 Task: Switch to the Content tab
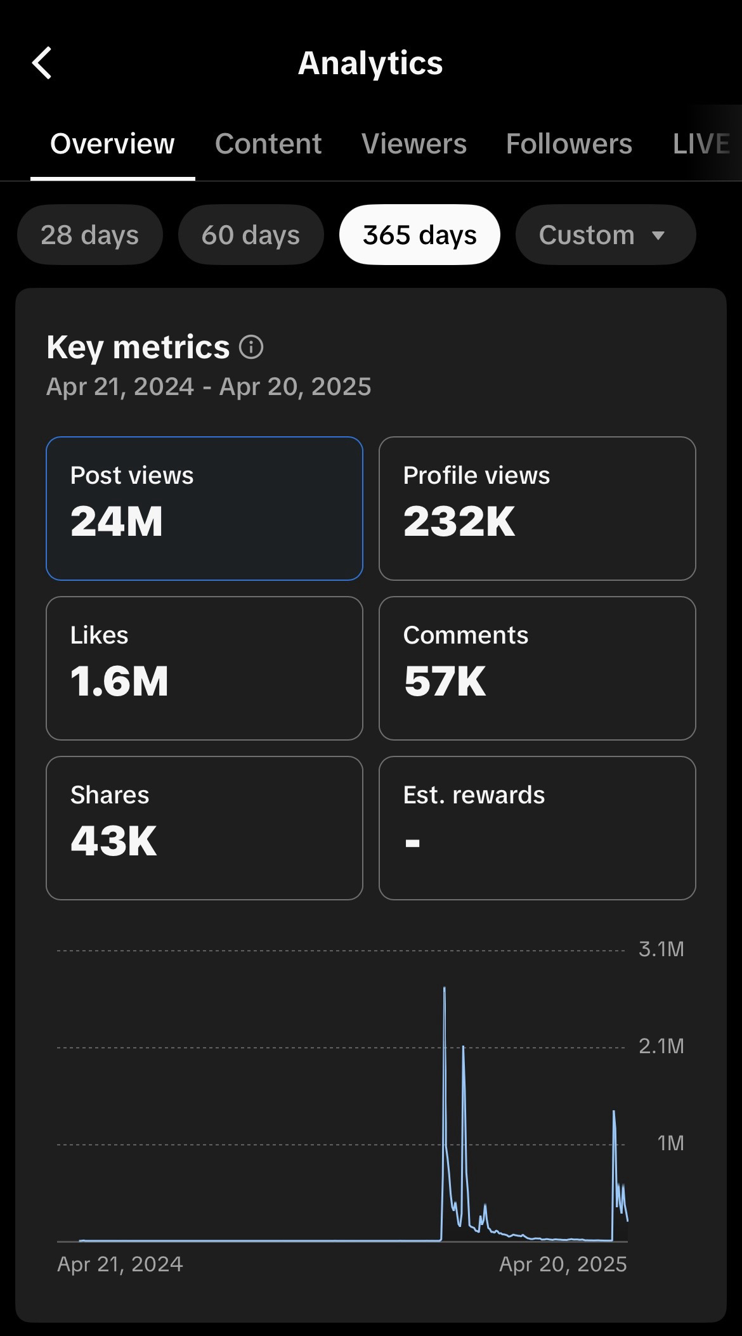click(x=268, y=144)
